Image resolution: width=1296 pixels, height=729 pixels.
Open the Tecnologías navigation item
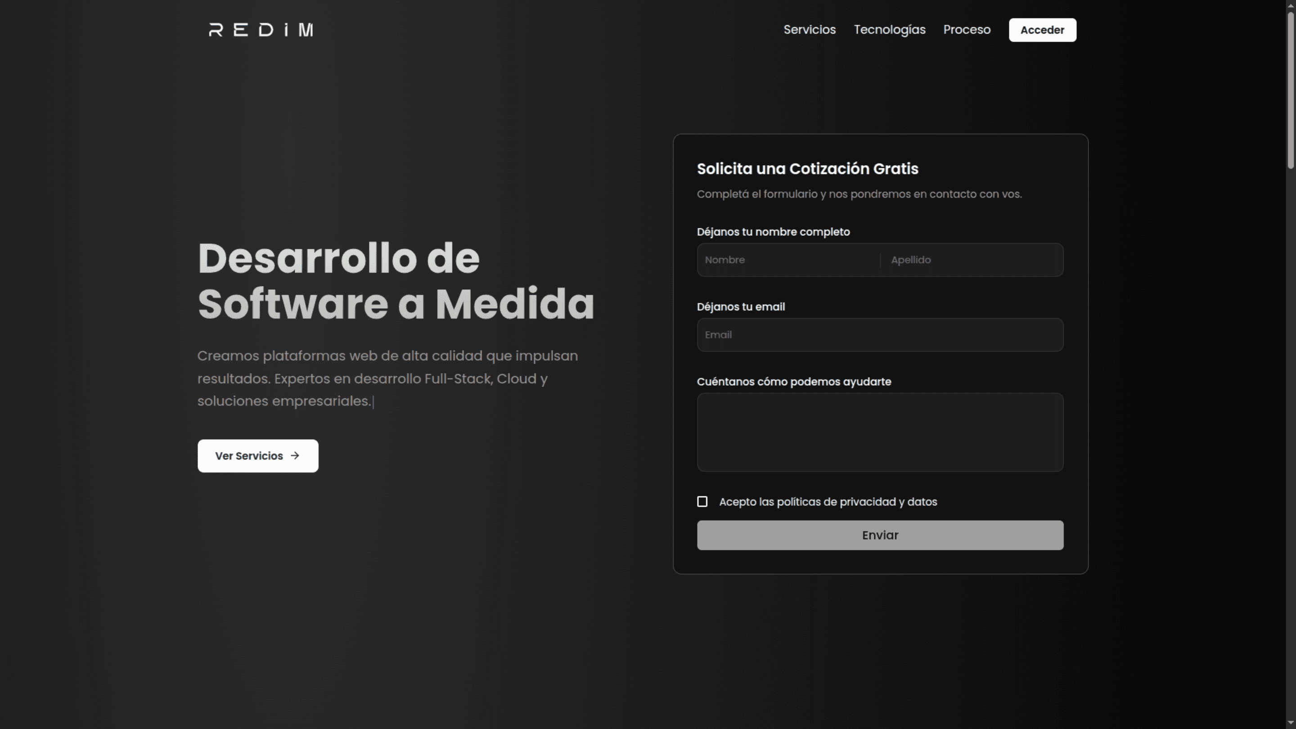pos(890,30)
